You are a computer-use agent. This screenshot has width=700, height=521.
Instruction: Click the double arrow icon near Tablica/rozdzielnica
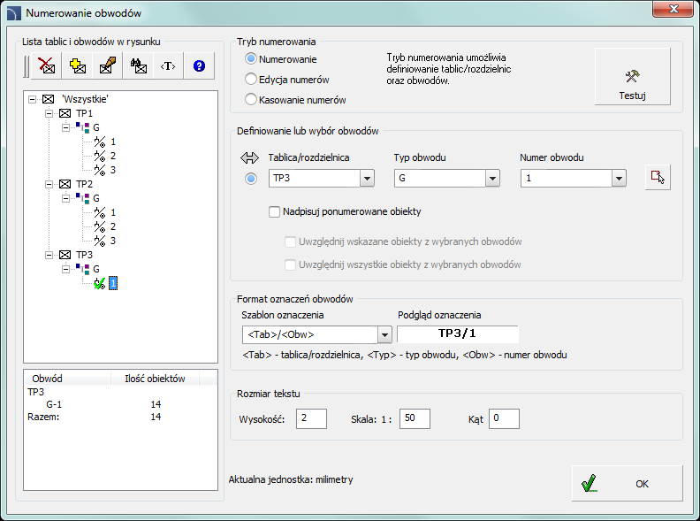click(x=249, y=157)
